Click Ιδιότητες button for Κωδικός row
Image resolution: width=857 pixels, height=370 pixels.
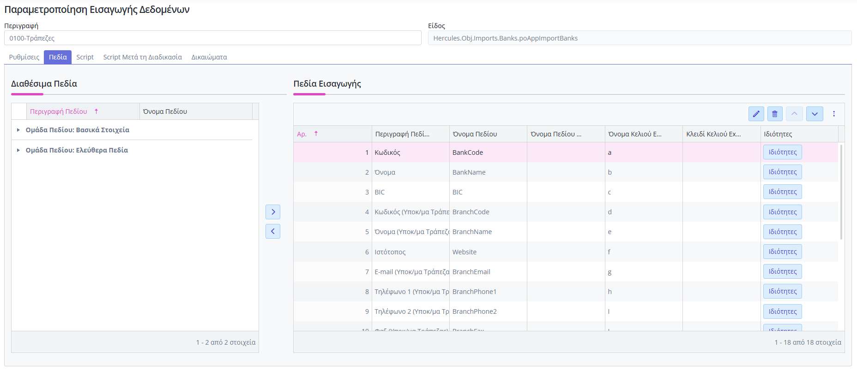click(x=783, y=152)
